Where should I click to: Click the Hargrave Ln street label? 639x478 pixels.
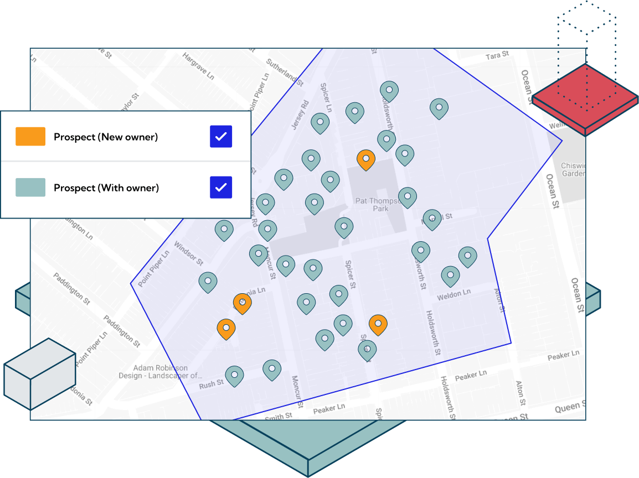198,65
